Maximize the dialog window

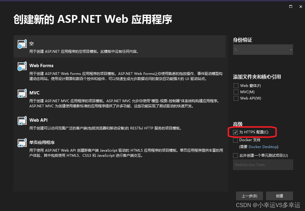pyautogui.click(x=291, y=6)
